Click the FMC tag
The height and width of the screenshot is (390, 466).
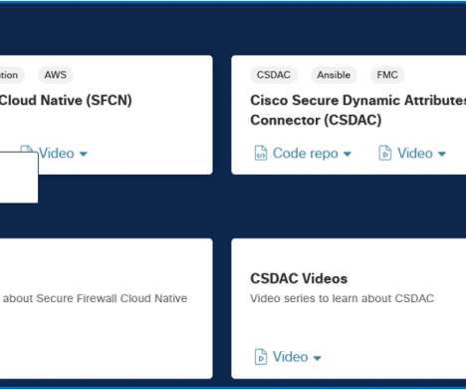pos(387,75)
